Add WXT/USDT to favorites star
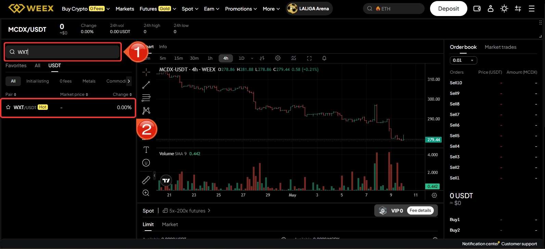This screenshot has height=249, width=545. coord(8,107)
